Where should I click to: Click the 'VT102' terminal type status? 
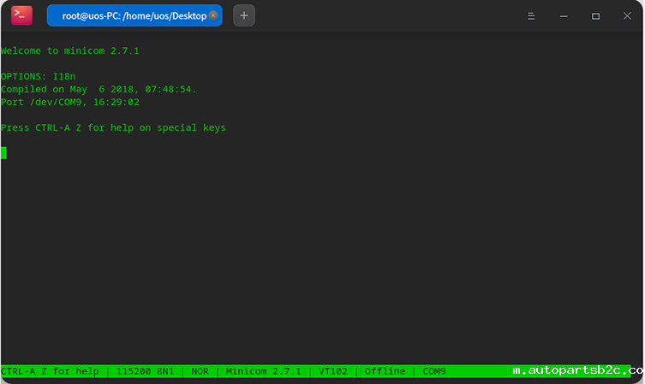pos(334,371)
